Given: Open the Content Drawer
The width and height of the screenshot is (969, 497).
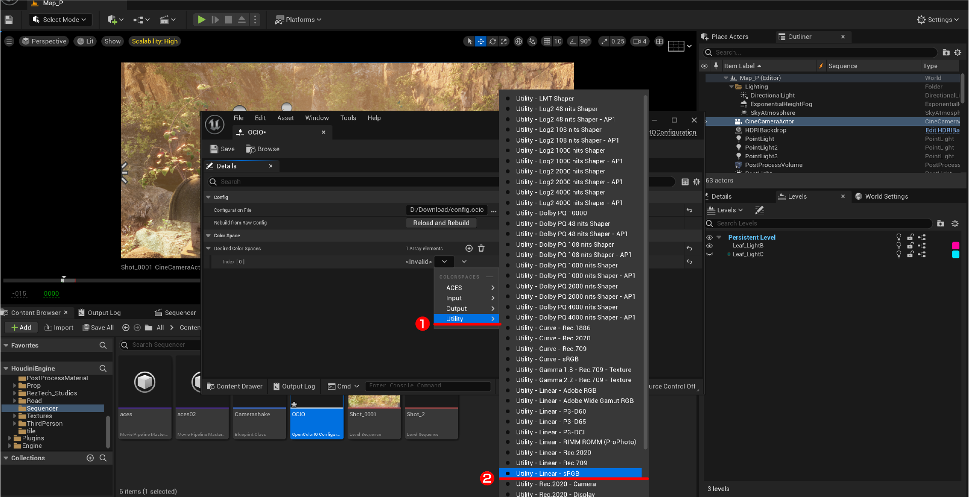Looking at the screenshot, I should coord(234,386).
